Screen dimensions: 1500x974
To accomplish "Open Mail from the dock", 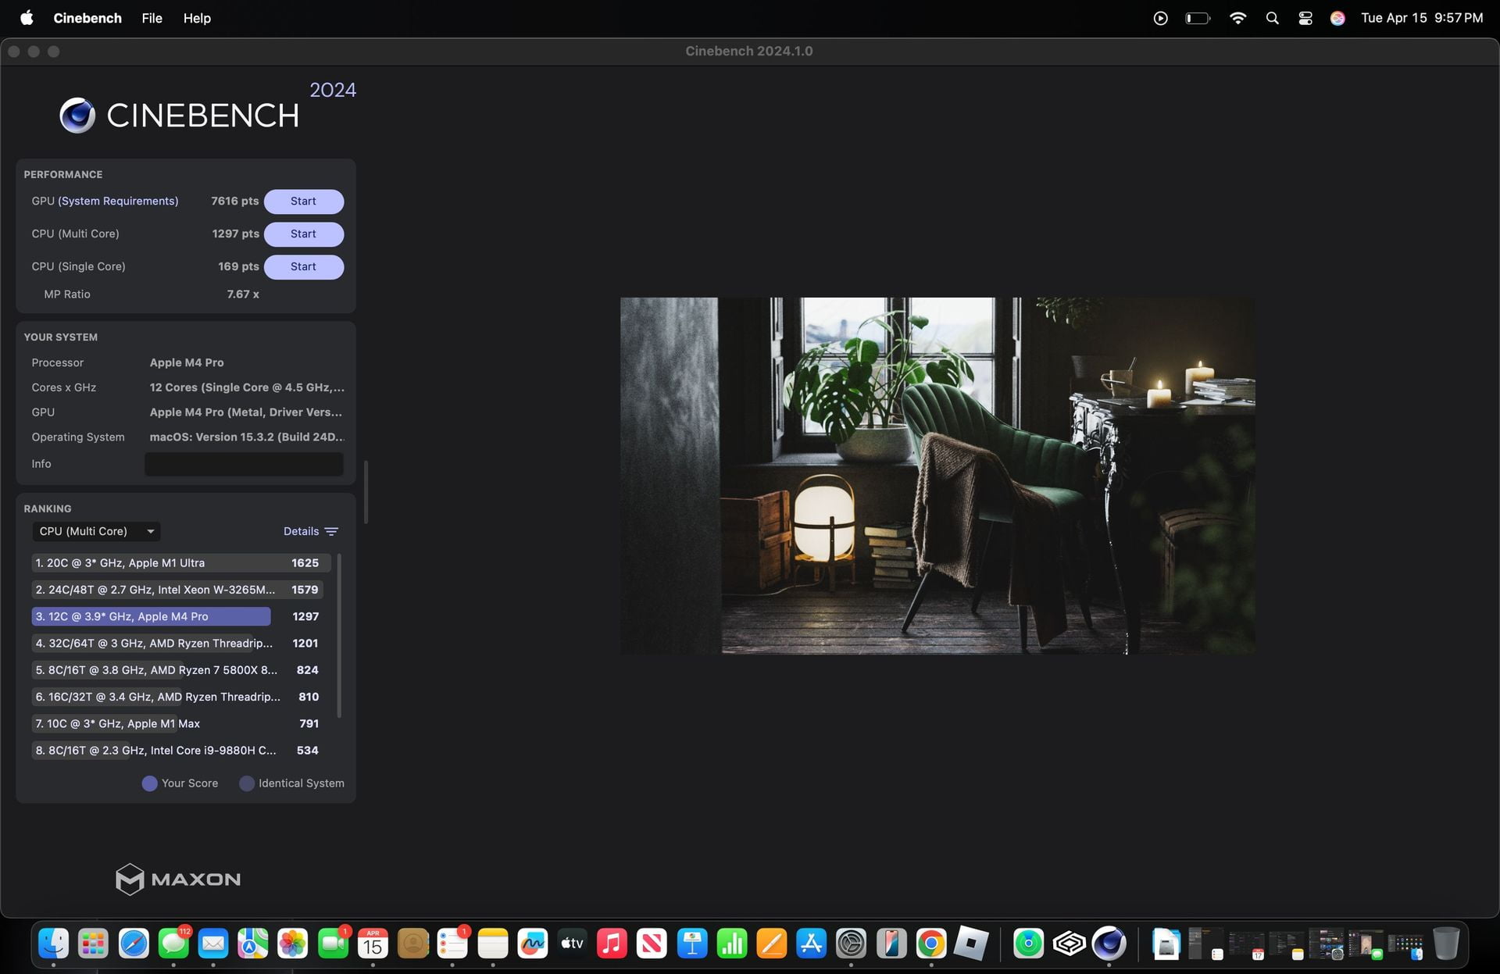I will [x=213, y=944].
